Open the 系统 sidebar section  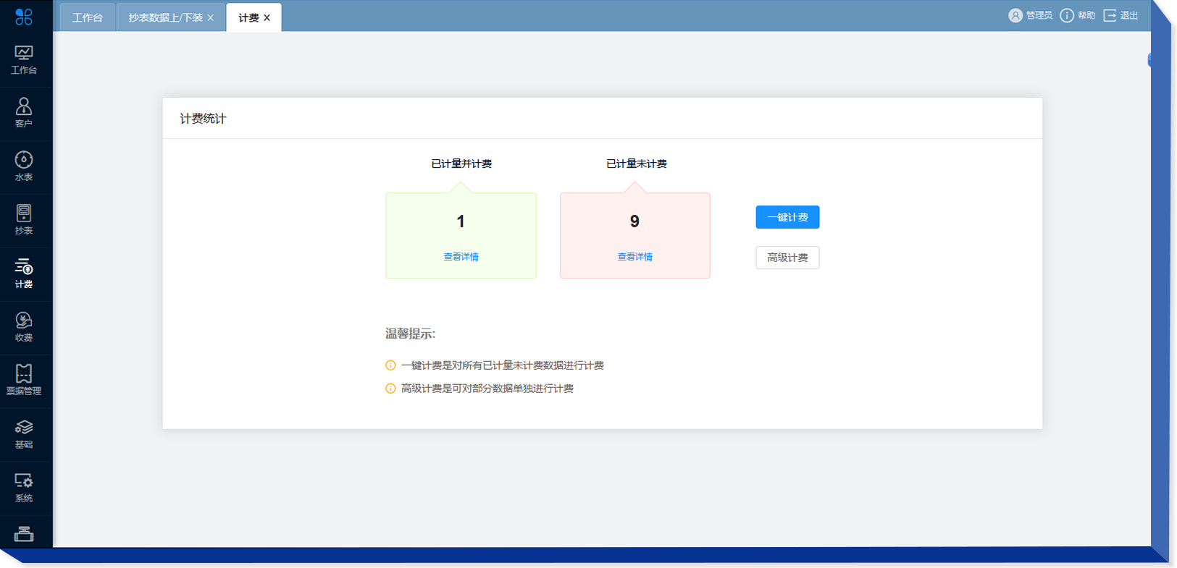point(24,488)
